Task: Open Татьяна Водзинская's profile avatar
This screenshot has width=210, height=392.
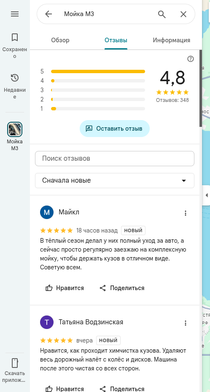Action: [47, 323]
